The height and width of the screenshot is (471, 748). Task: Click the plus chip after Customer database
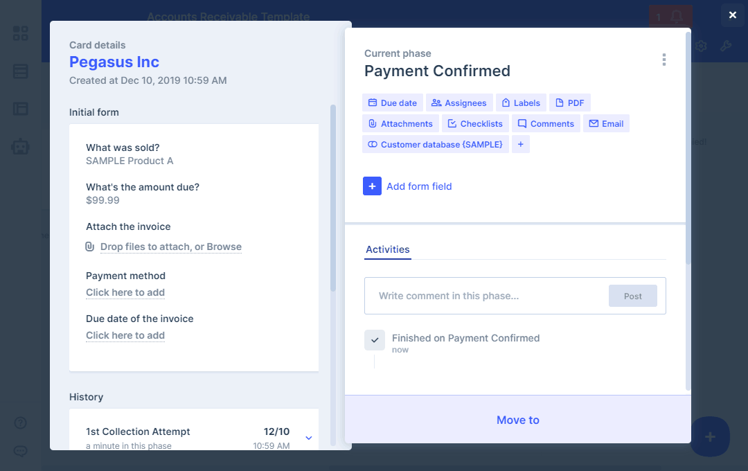(521, 145)
